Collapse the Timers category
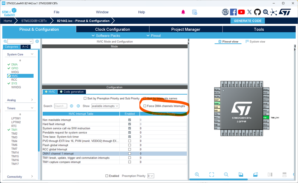 point(32,108)
